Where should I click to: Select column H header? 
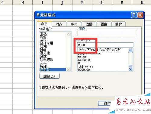(23, 2)
